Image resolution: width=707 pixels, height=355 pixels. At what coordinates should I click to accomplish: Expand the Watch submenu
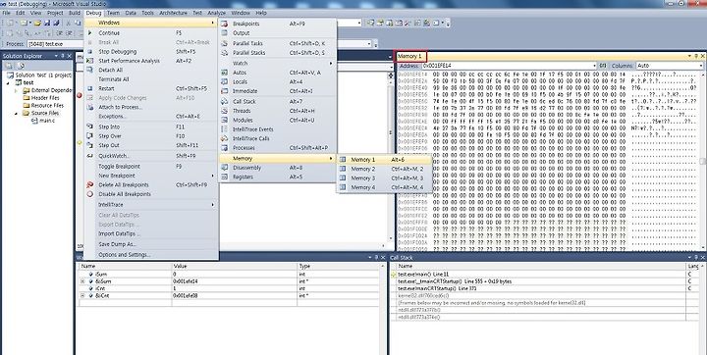(x=278, y=63)
